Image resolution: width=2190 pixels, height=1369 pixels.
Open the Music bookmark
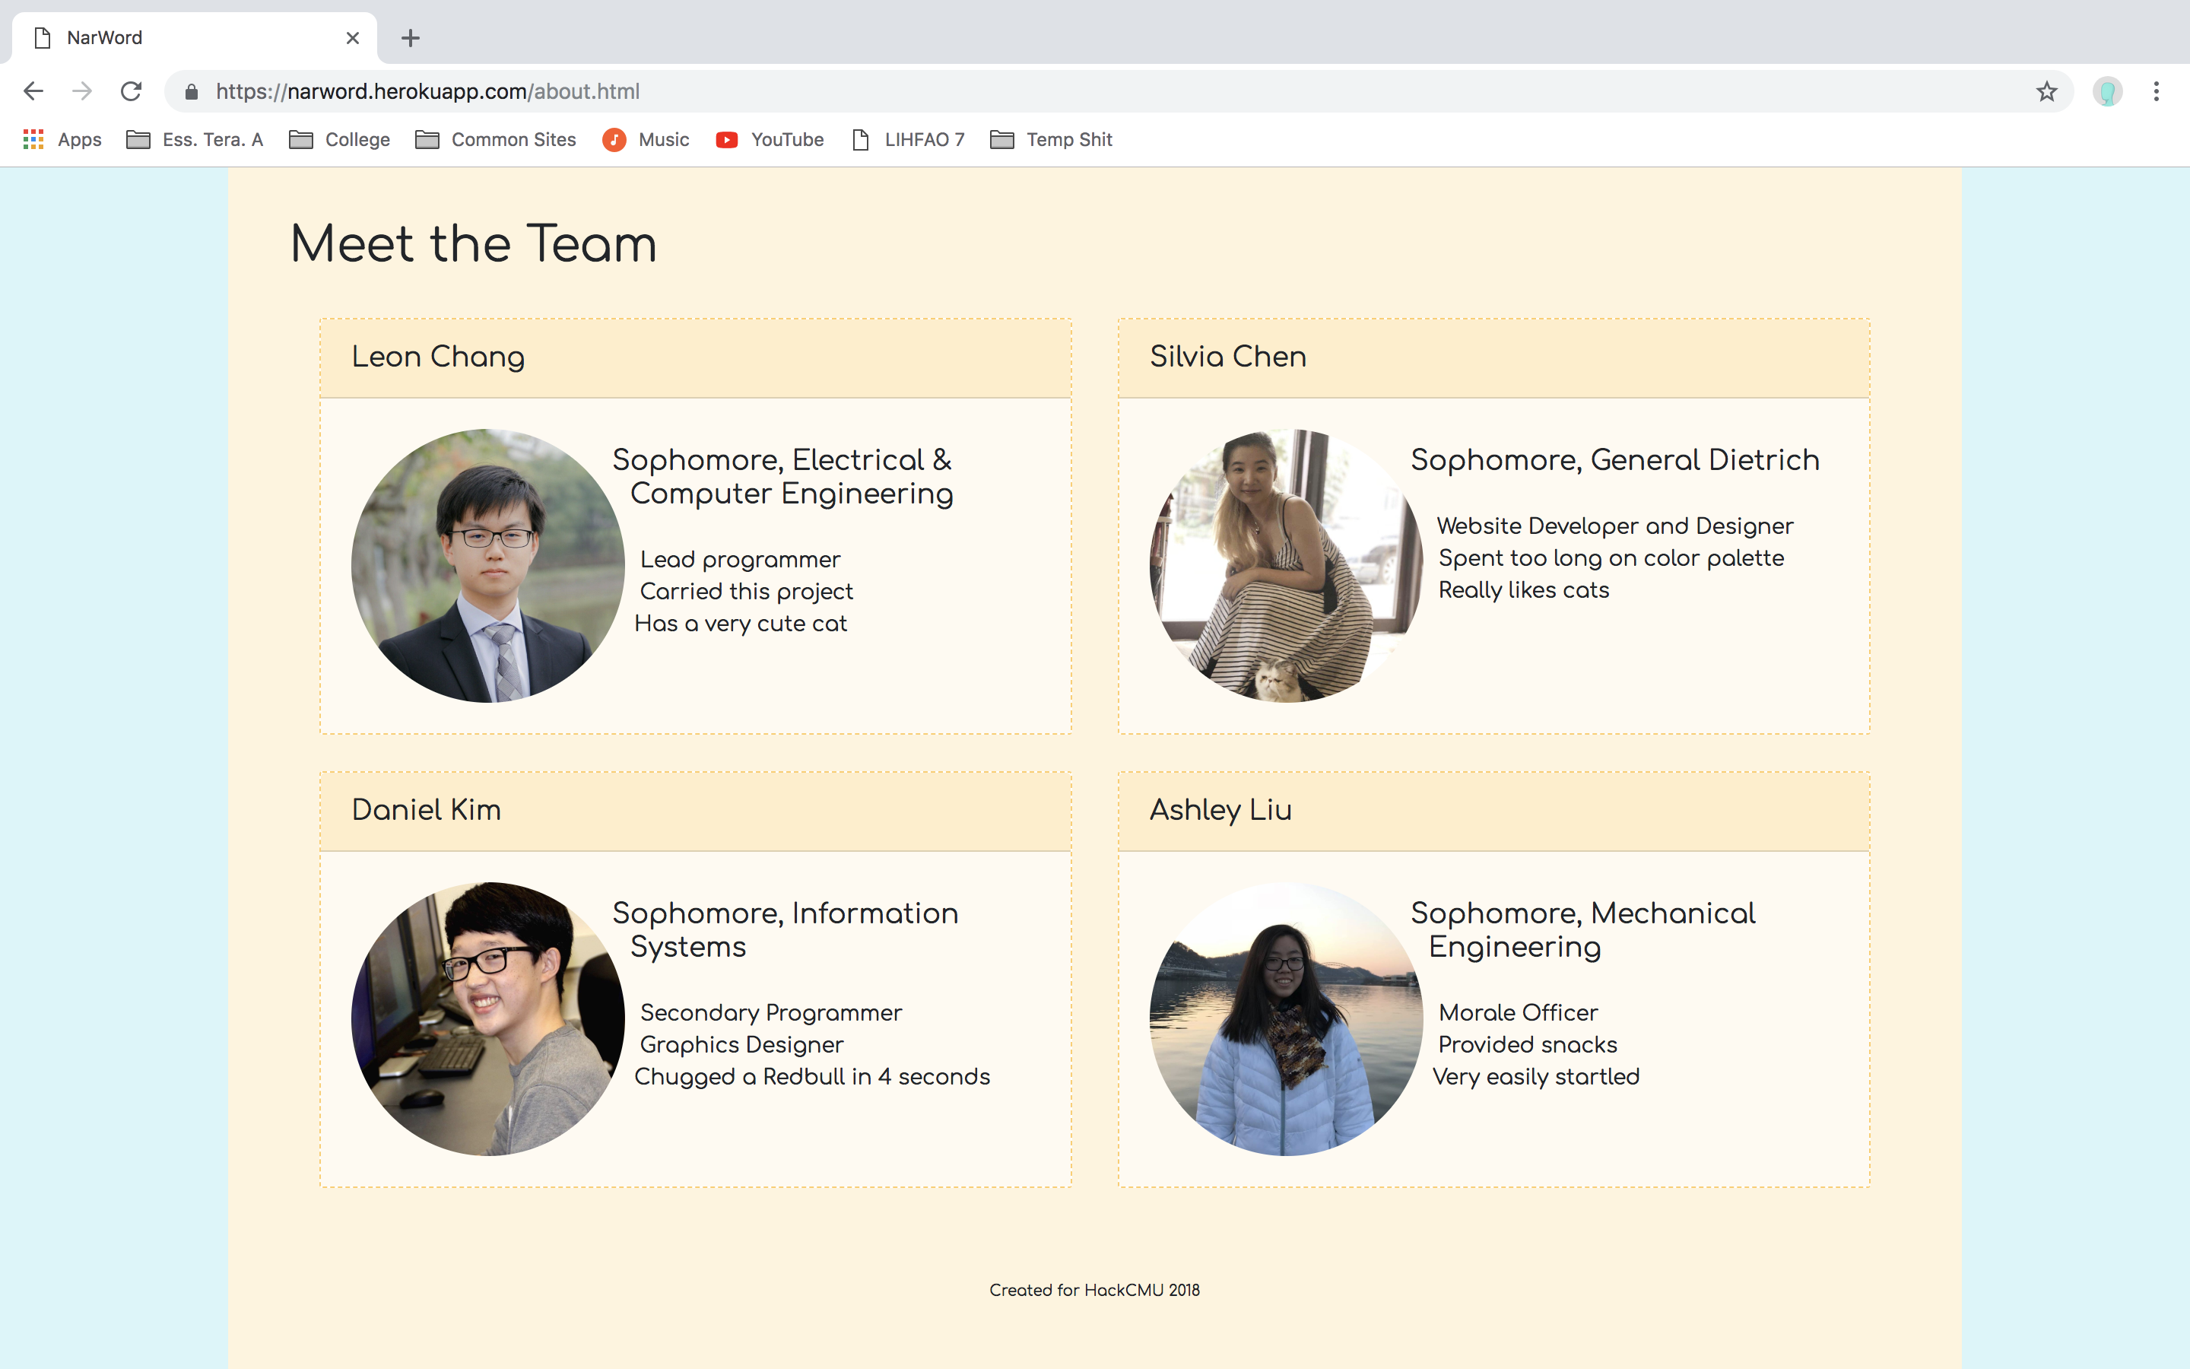646,139
